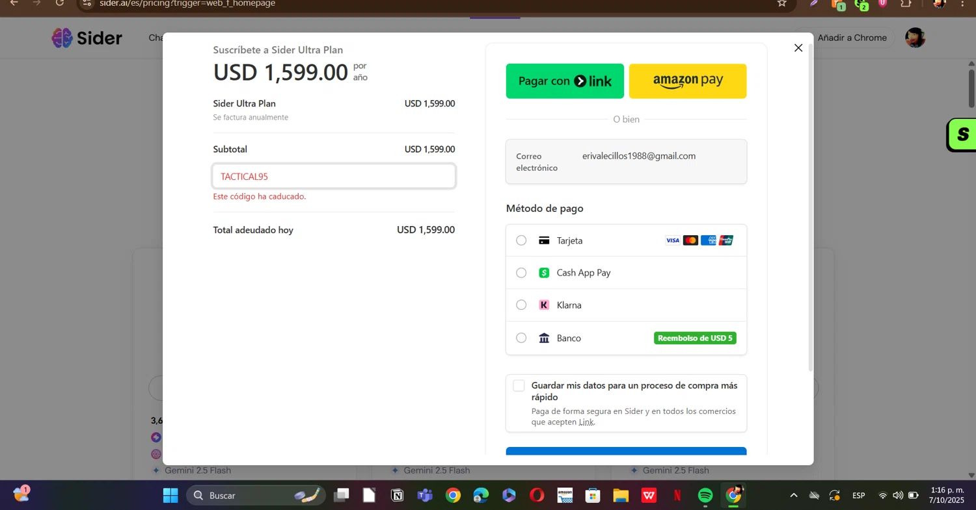976x510 pixels.
Task: Check the battery status icon
Action: pyautogui.click(x=914, y=496)
